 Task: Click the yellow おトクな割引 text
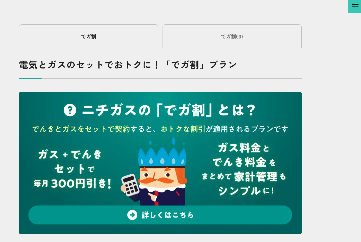pyautogui.click(x=183, y=129)
